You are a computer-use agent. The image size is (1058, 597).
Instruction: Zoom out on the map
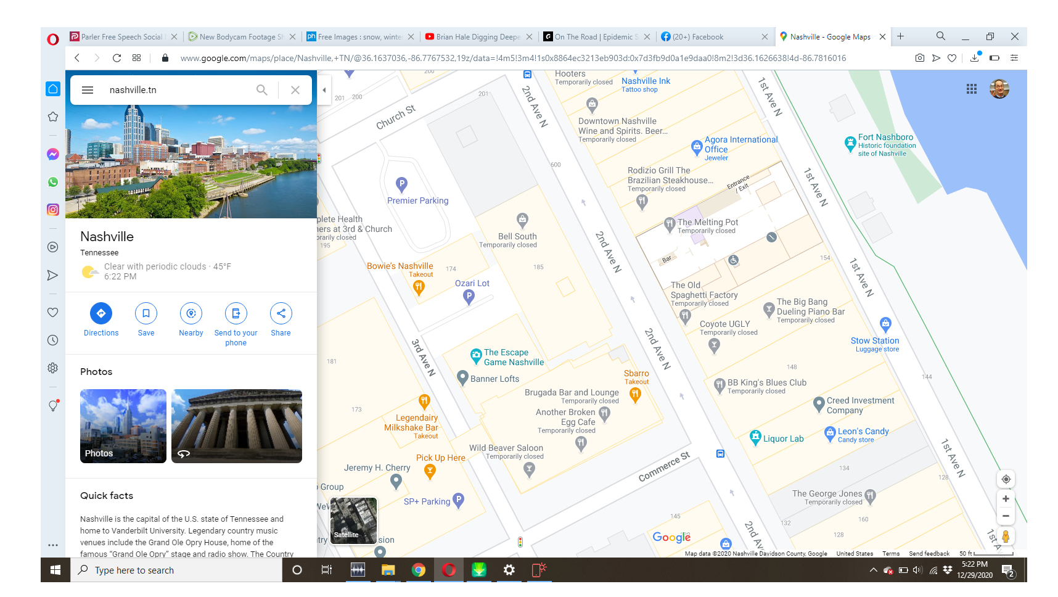tap(1006, 516)
